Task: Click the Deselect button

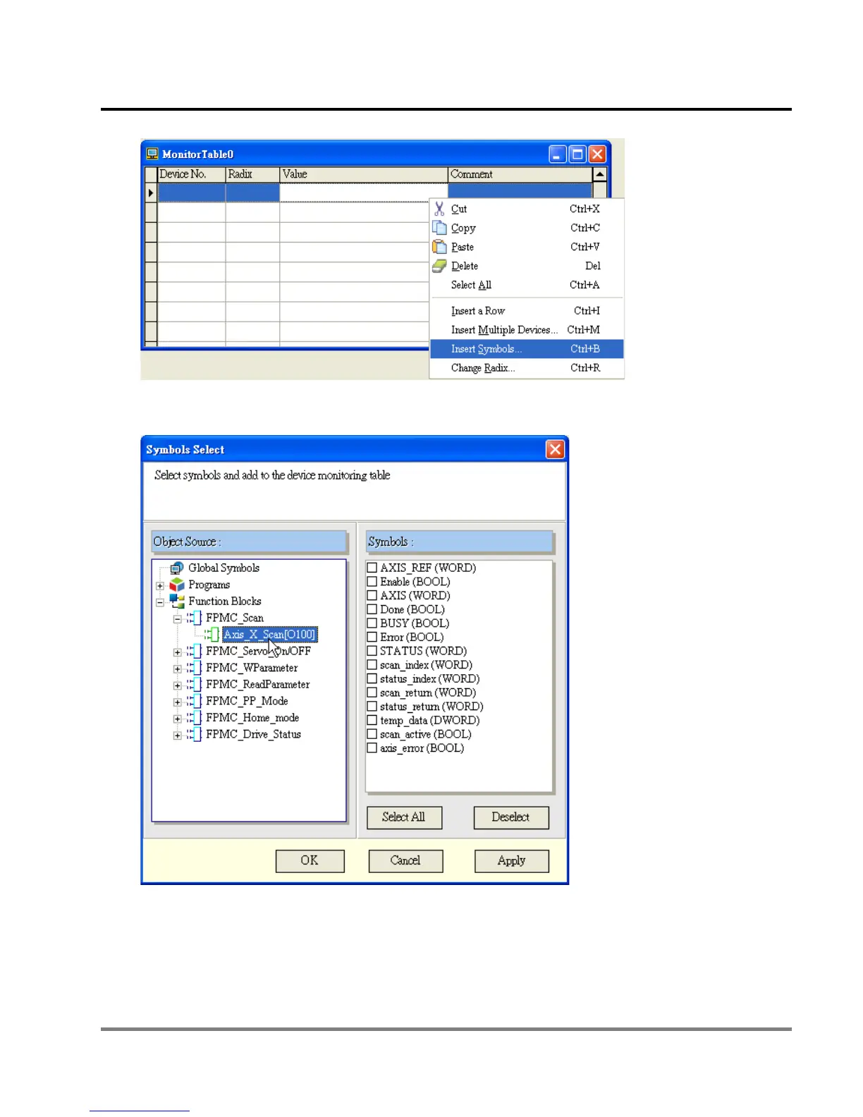Action: (511, 817)
